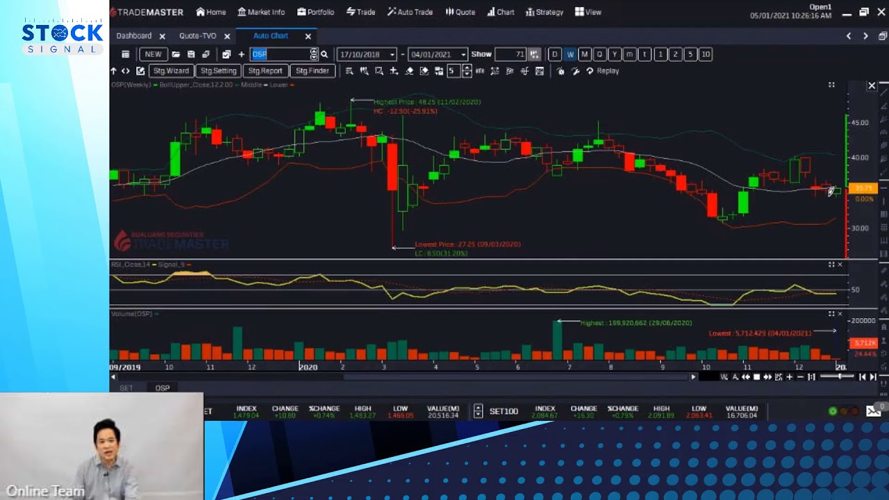Close the Auto Chart tab

308,36
